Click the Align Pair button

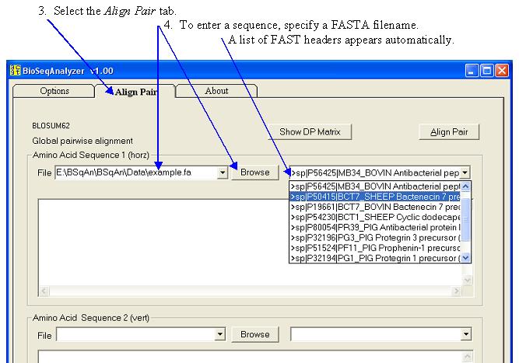click(x=449, y=132)
